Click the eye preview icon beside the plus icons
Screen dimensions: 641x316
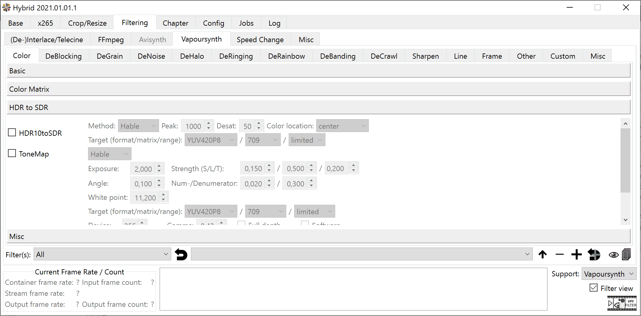(x=613, y=255)
